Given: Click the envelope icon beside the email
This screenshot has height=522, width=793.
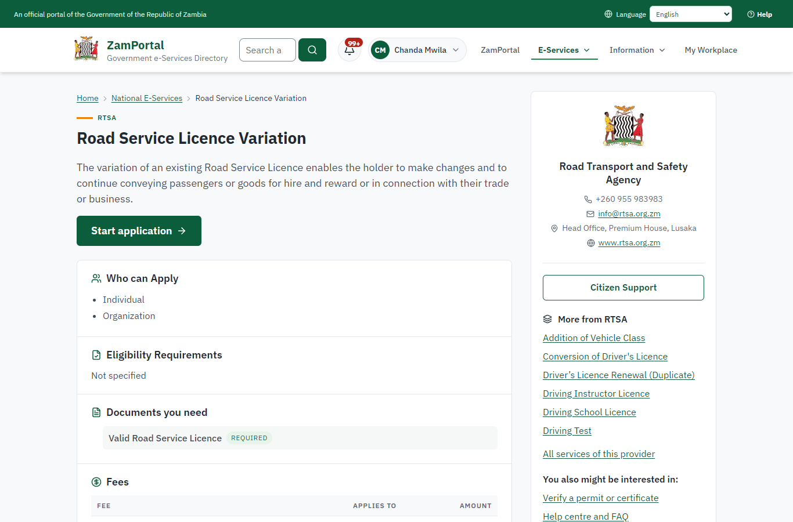Looking at the screenshot, I should (590, 214).
